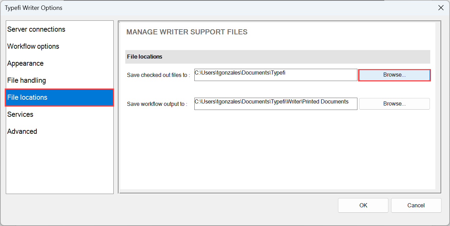Click the Manage Writer Support Files heading

pos(187,32)
